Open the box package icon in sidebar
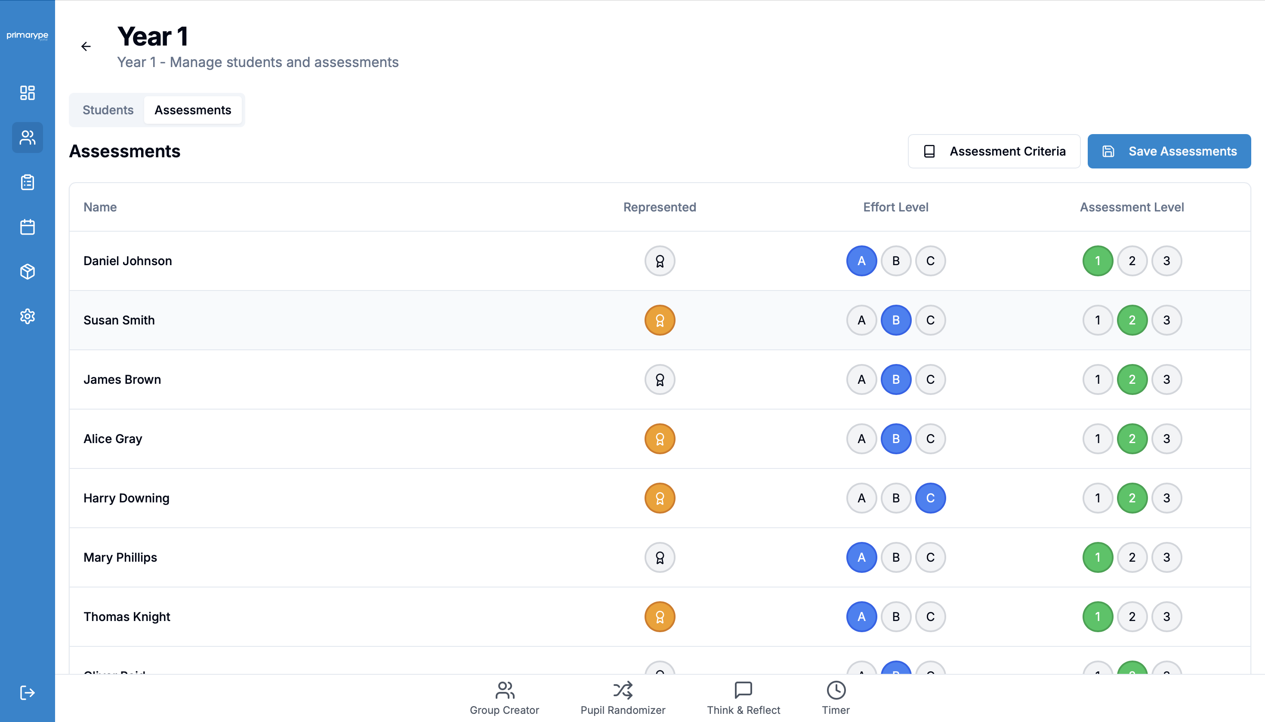This screenshot has width=1265, height=722. tap(27, 271)
